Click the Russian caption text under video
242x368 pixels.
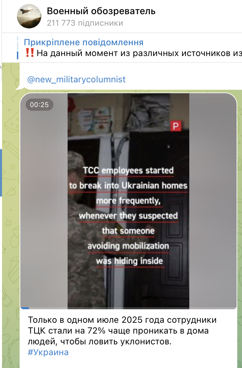coord(122,331)
